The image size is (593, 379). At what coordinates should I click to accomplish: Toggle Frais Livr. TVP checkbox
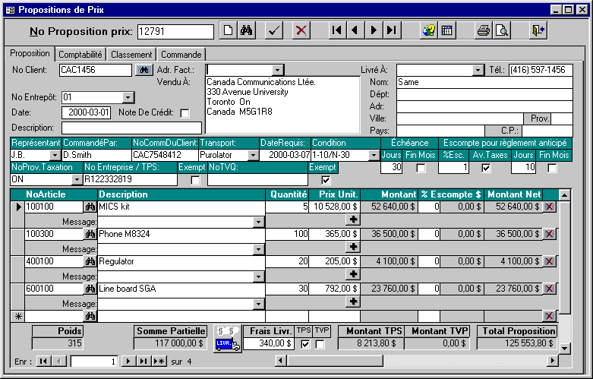click(x=320, y=344)
